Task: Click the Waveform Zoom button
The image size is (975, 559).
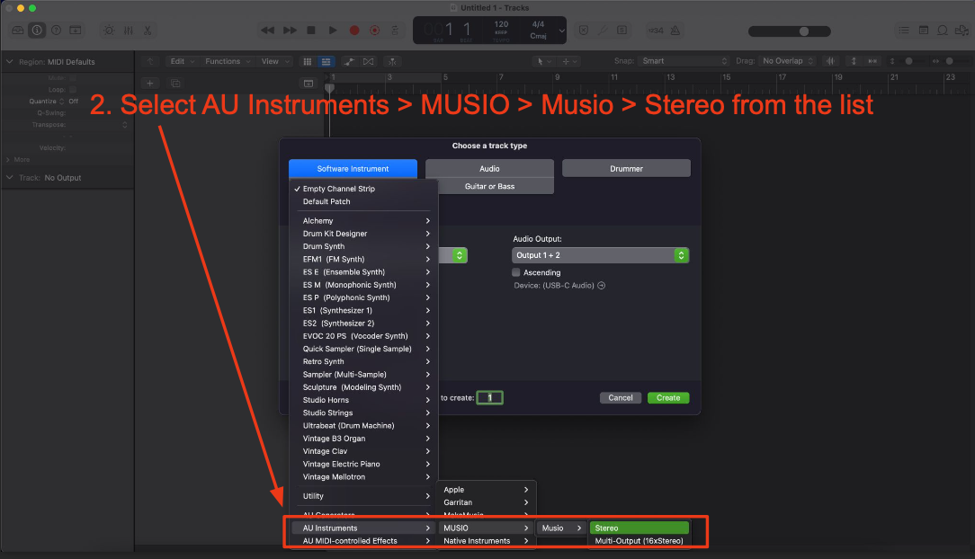Action: [830, 61]
